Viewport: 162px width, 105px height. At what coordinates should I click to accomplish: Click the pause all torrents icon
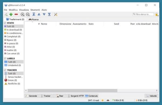pyautogui.click(x=28, y=14)
